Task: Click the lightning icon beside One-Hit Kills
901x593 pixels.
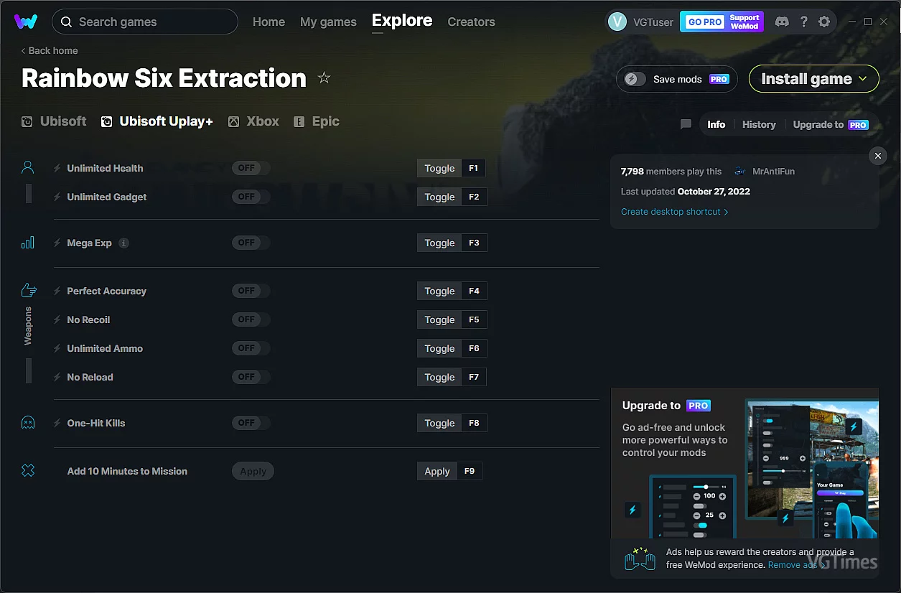Action: click(x=57, y=423)
